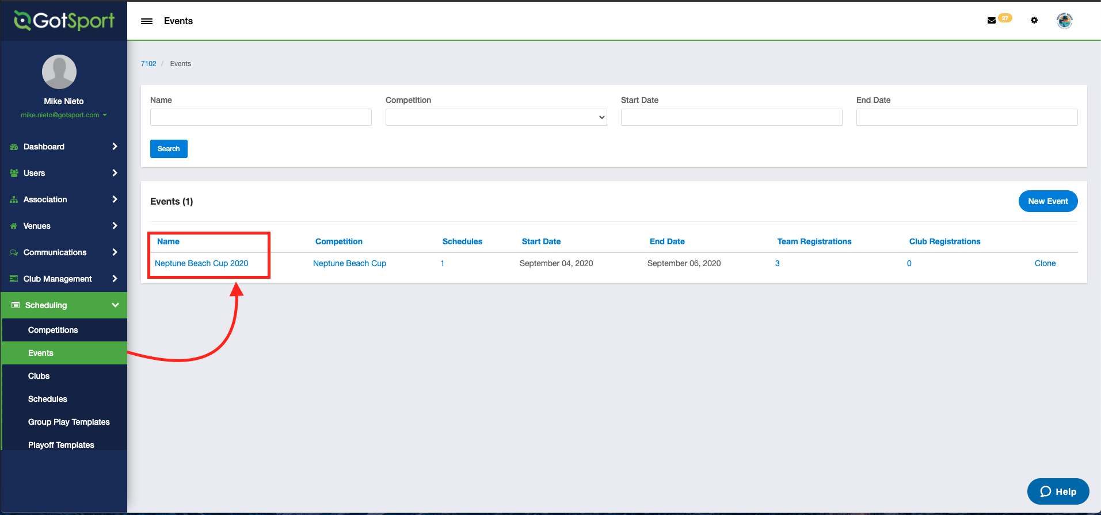Click the Events (1) heading

tap(172, 201)
